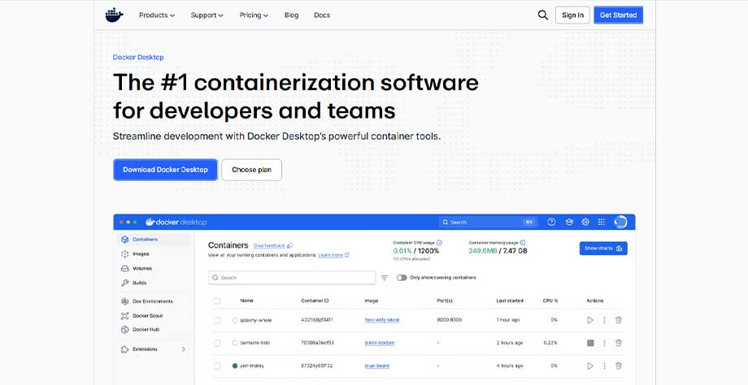This screenshot has width=748, height=385.
Task: Click Download Docker Desktop button
Action: point(166,170)
